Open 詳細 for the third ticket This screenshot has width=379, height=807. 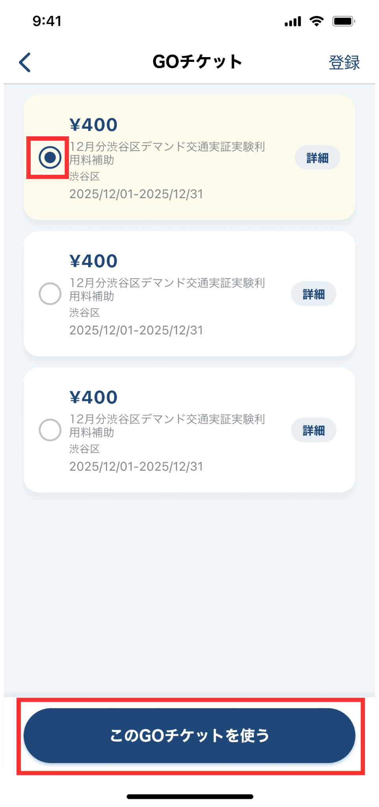click(x=314, y=430)
